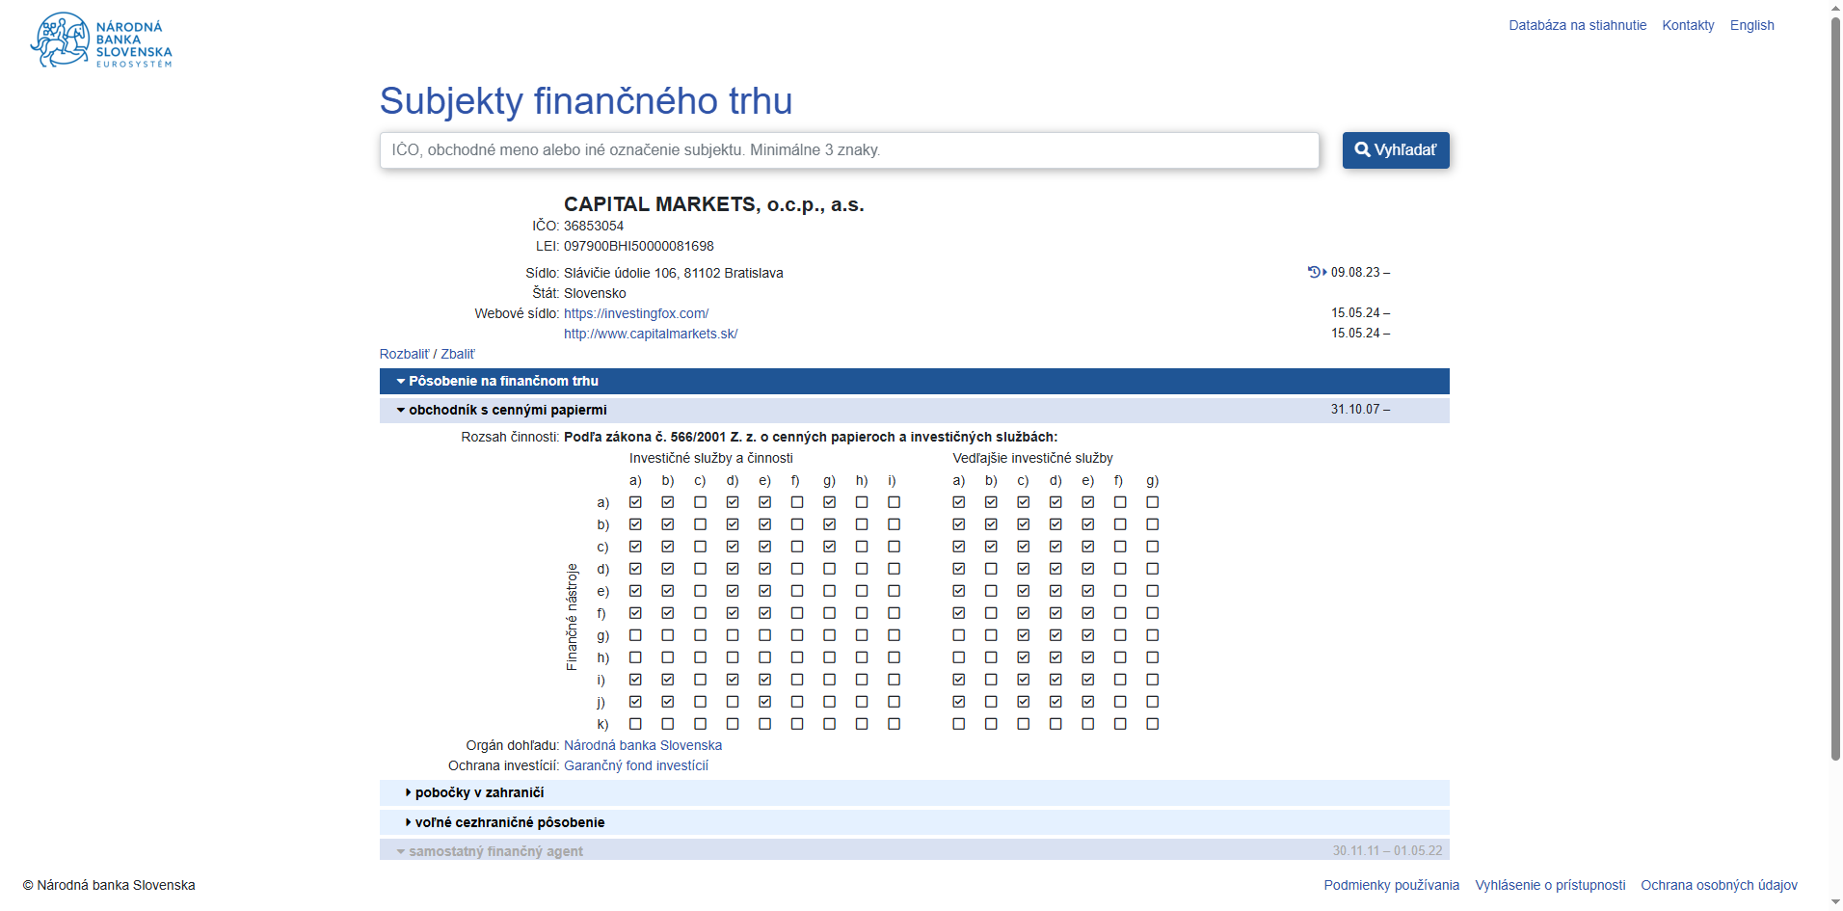1843x911 pixels.
Task: Open Vyhlásenie o prístupnosti in the footer
Action: (x=1550, y=885)
